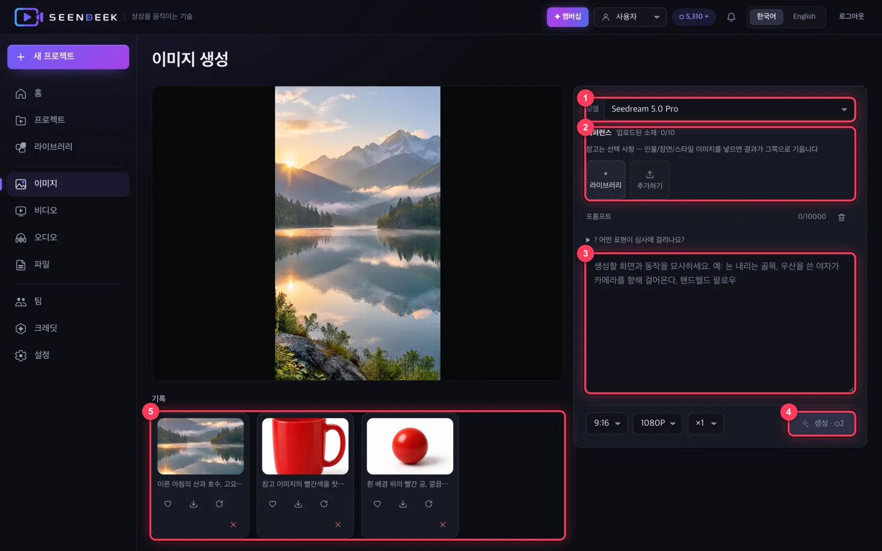Open the ×1 image count dropdown

coord(706,423)
